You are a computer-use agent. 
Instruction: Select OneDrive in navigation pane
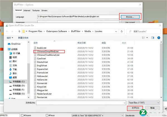tap(14, 44)
